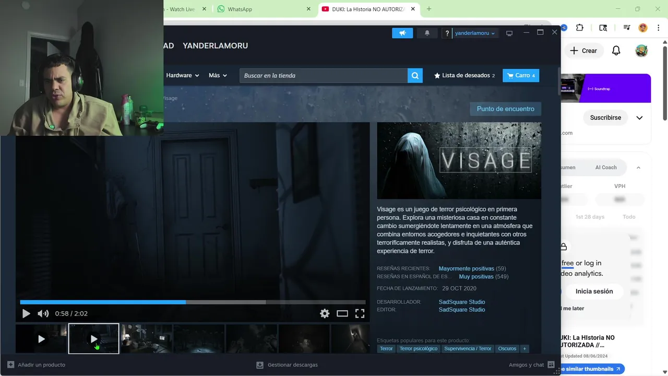
Task: Open Chrome three-dot menu
Action: click(659, 28)
